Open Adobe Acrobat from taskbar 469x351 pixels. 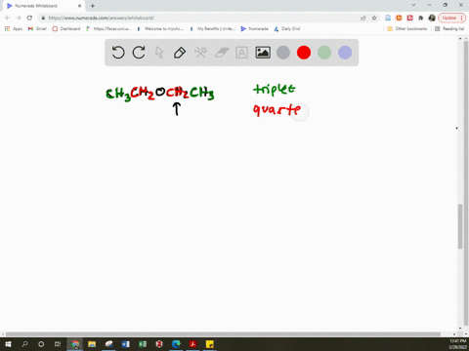click(x=193, y=344)
